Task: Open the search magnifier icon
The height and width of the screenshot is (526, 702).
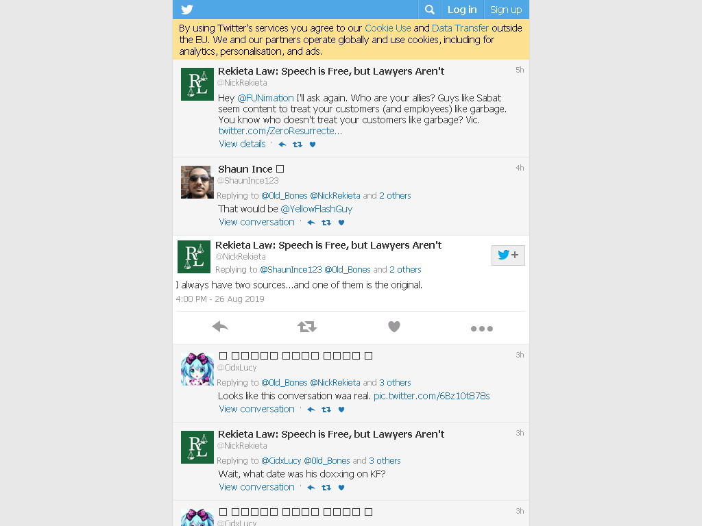Action: [429, 10]
